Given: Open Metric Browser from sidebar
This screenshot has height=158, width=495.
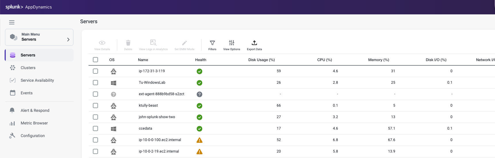Looking at the screenshot, I should tap(34, 123).
